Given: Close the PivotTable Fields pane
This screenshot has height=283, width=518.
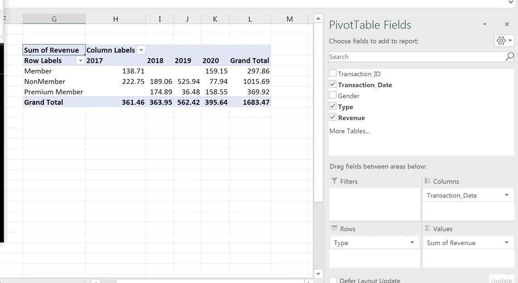Looking at the screenshot, I should [x=506, y=25].
